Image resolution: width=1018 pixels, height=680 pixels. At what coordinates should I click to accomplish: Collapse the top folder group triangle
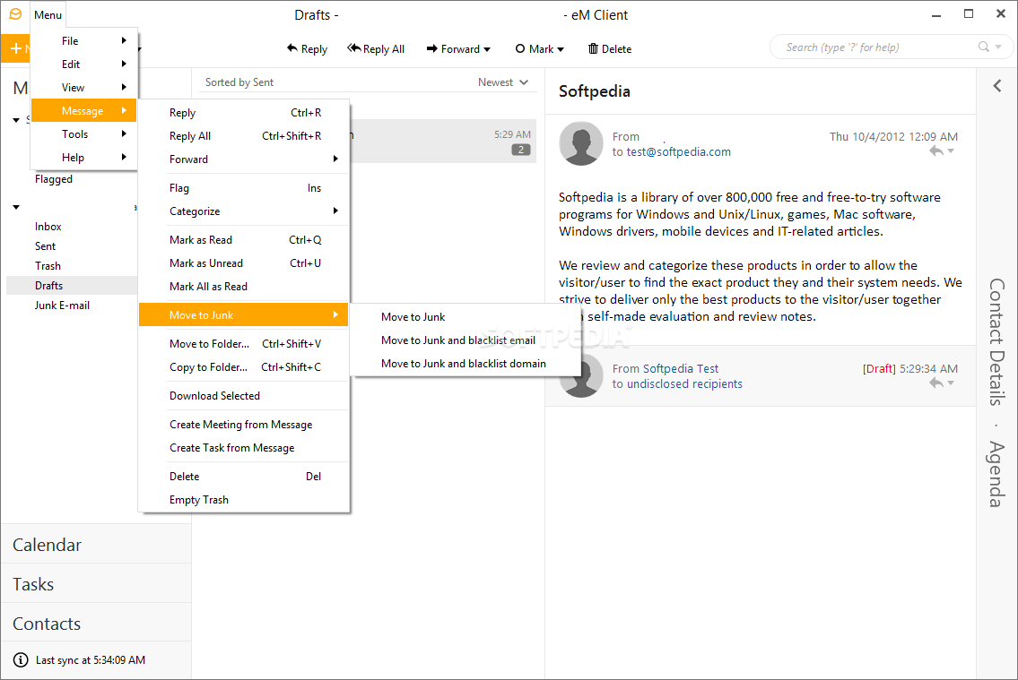(x=16, y=120)
